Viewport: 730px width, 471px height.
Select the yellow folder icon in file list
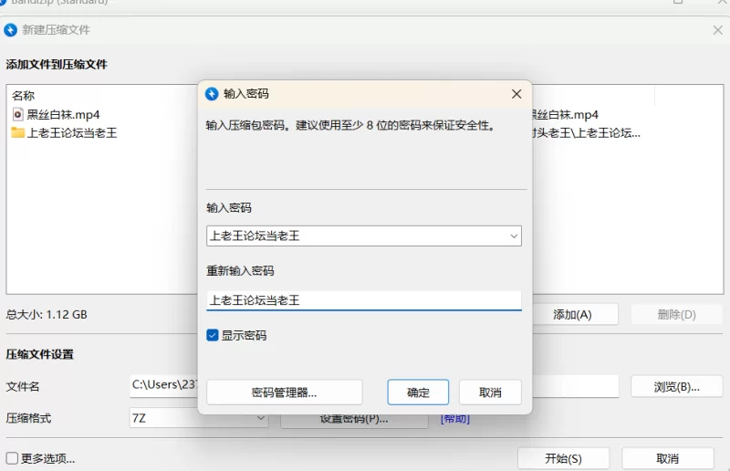tap(18, 132)
